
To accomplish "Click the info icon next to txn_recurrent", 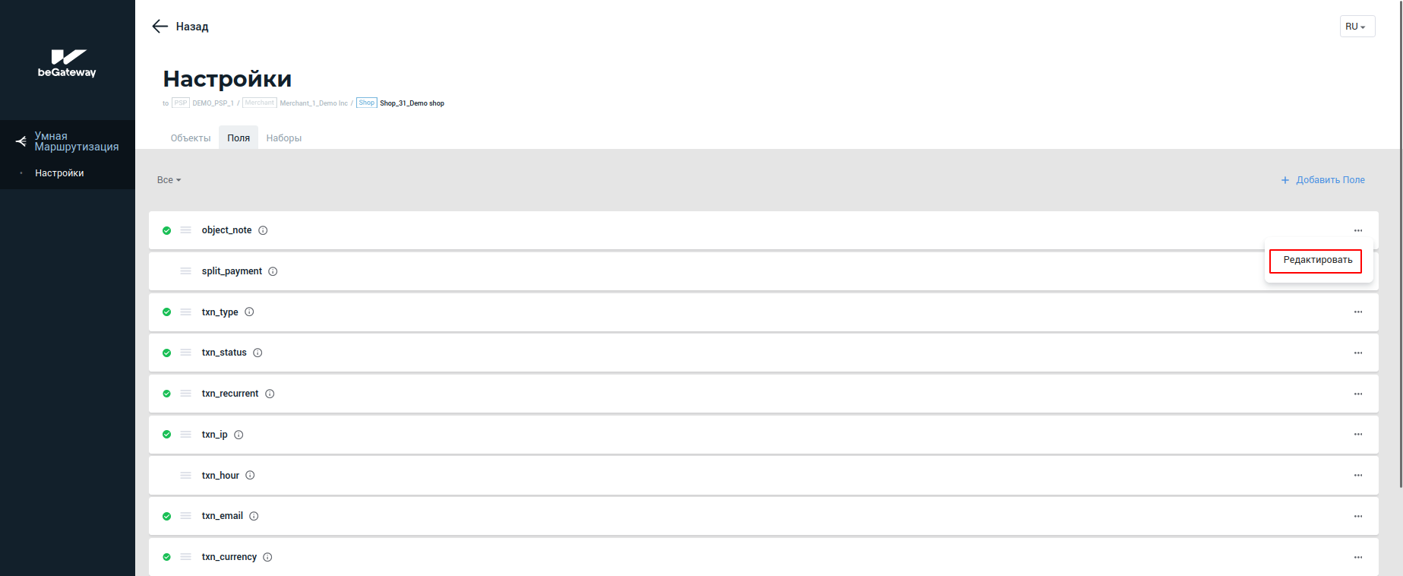I will (x=270, y=394).
